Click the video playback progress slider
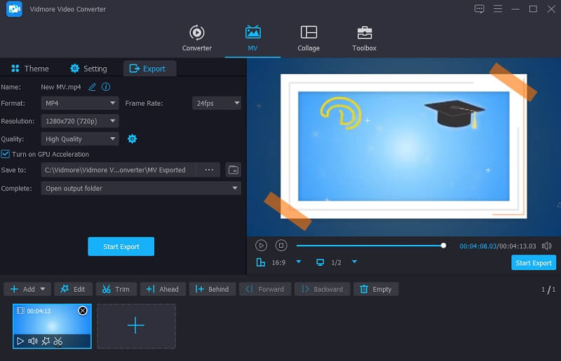The image size is (561, 361). 370,246
